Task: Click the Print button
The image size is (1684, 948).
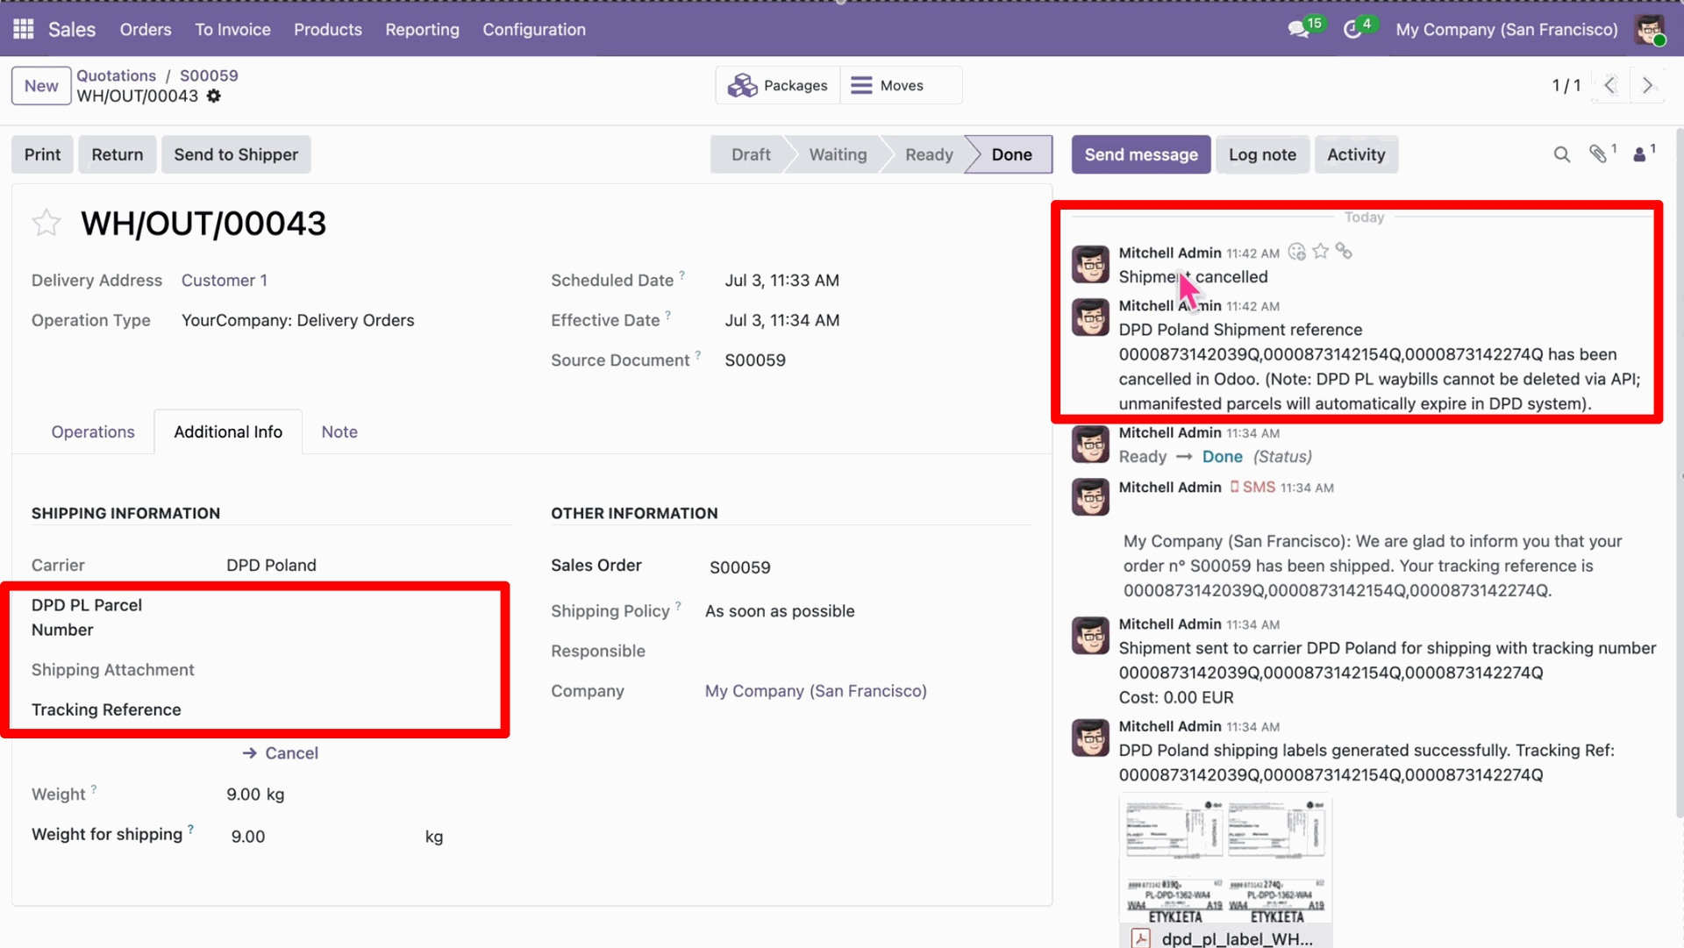Action: (x=42, y=154)
